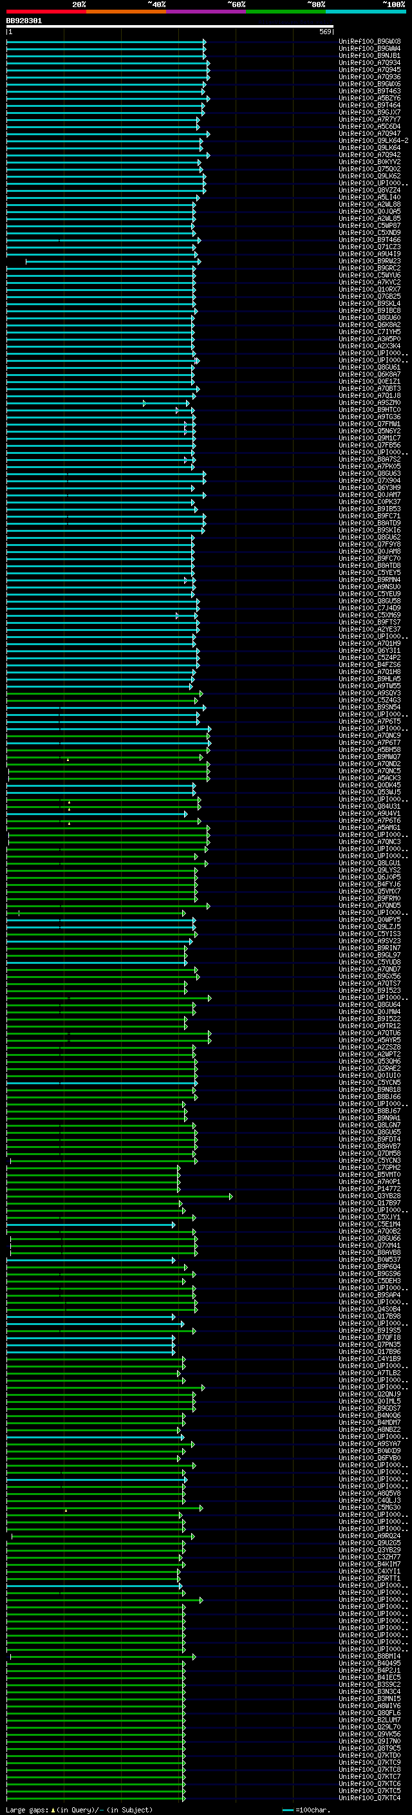
Task: Open hit UniRef100_B9GWX8
Action: [370, 42]
